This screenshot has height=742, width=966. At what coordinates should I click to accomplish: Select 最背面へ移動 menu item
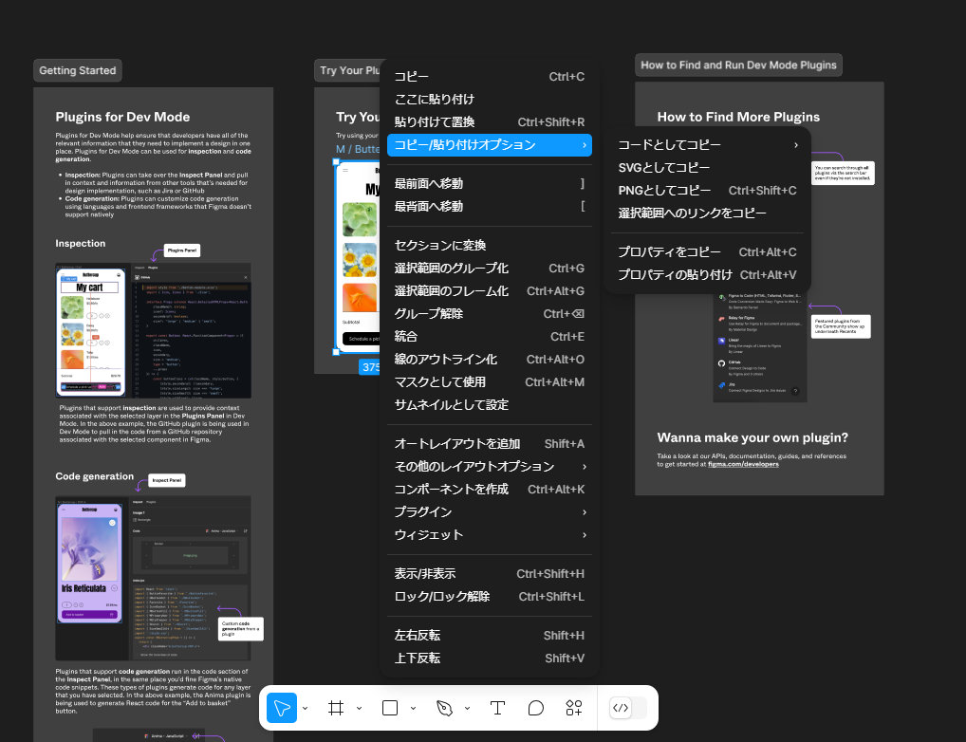[489, 207]
